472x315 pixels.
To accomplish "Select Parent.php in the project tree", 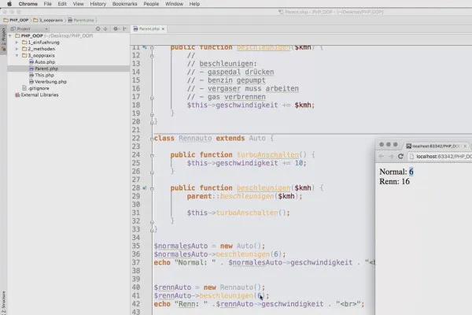I will click(43, 69).
